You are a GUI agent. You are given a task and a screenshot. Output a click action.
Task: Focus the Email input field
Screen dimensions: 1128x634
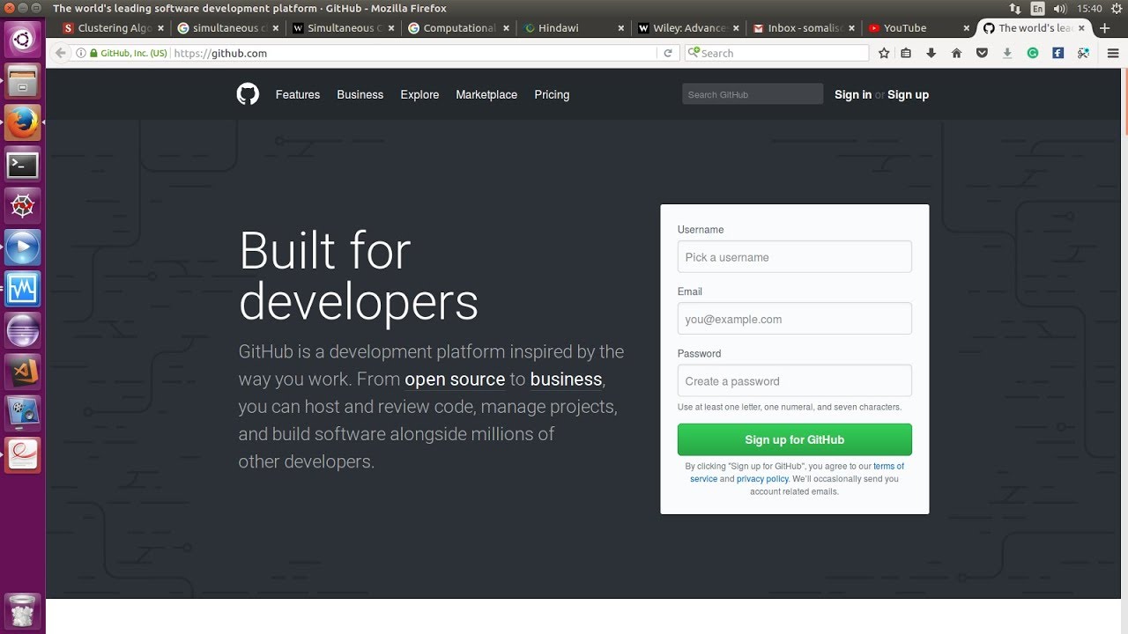point(795,319)
